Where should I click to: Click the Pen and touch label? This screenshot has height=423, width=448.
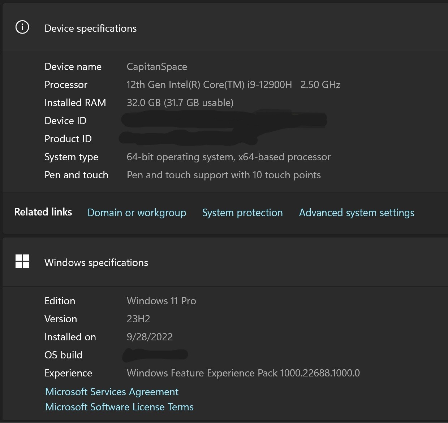pos(76,175)
